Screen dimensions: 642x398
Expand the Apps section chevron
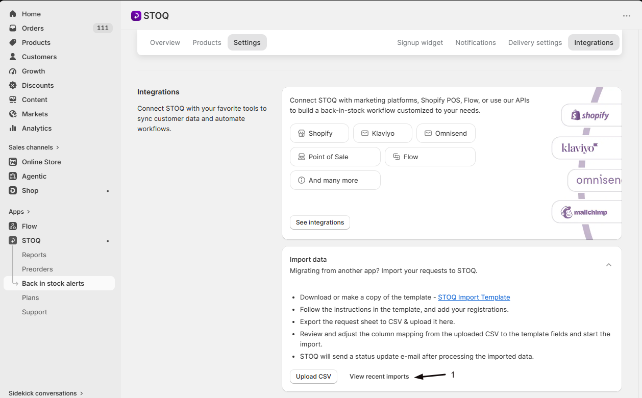[x=28, y=212]
